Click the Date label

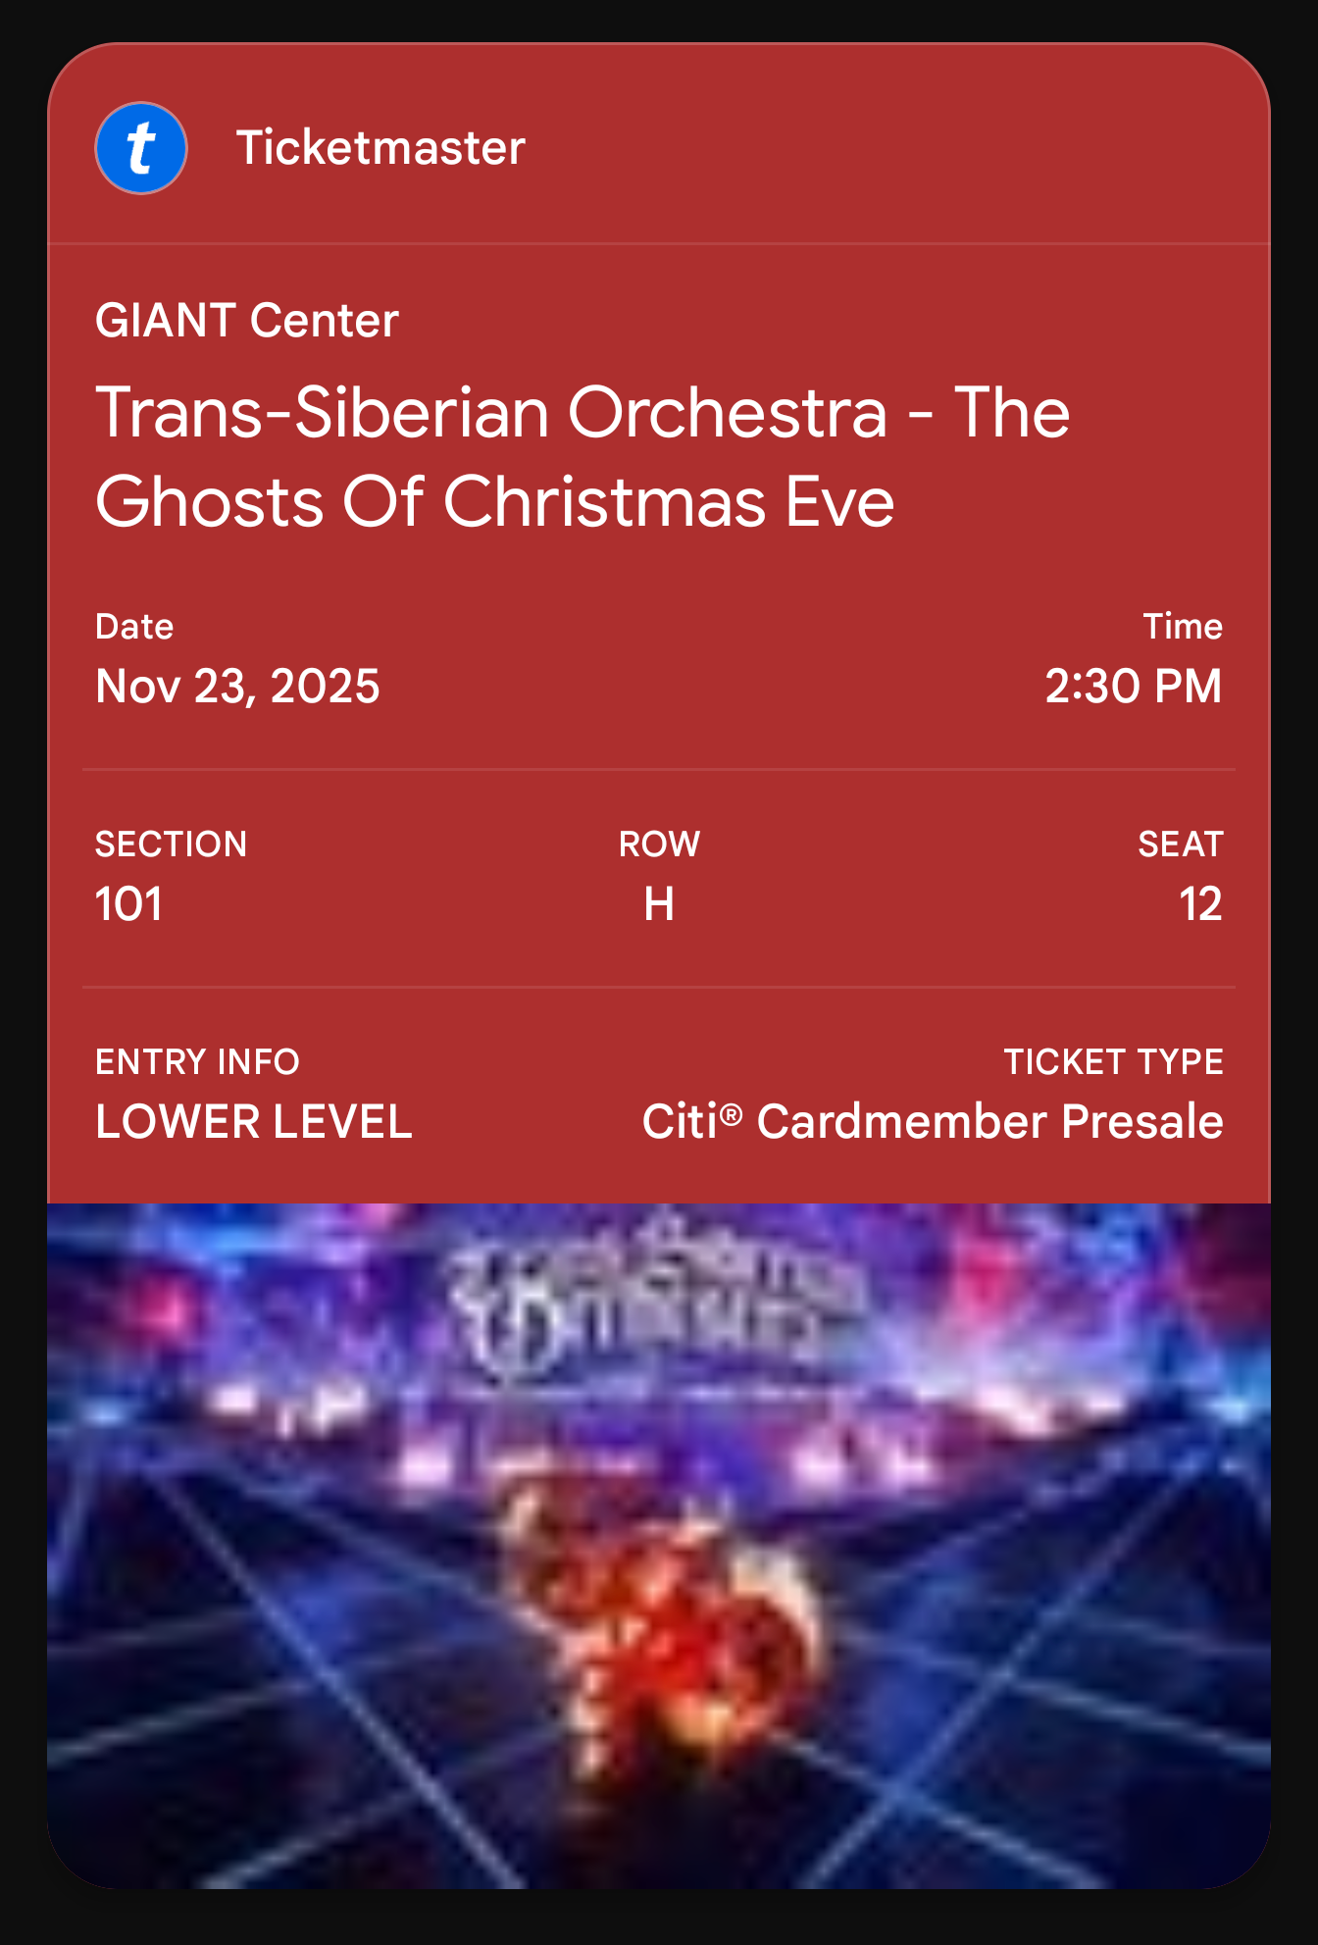(134, 627)
